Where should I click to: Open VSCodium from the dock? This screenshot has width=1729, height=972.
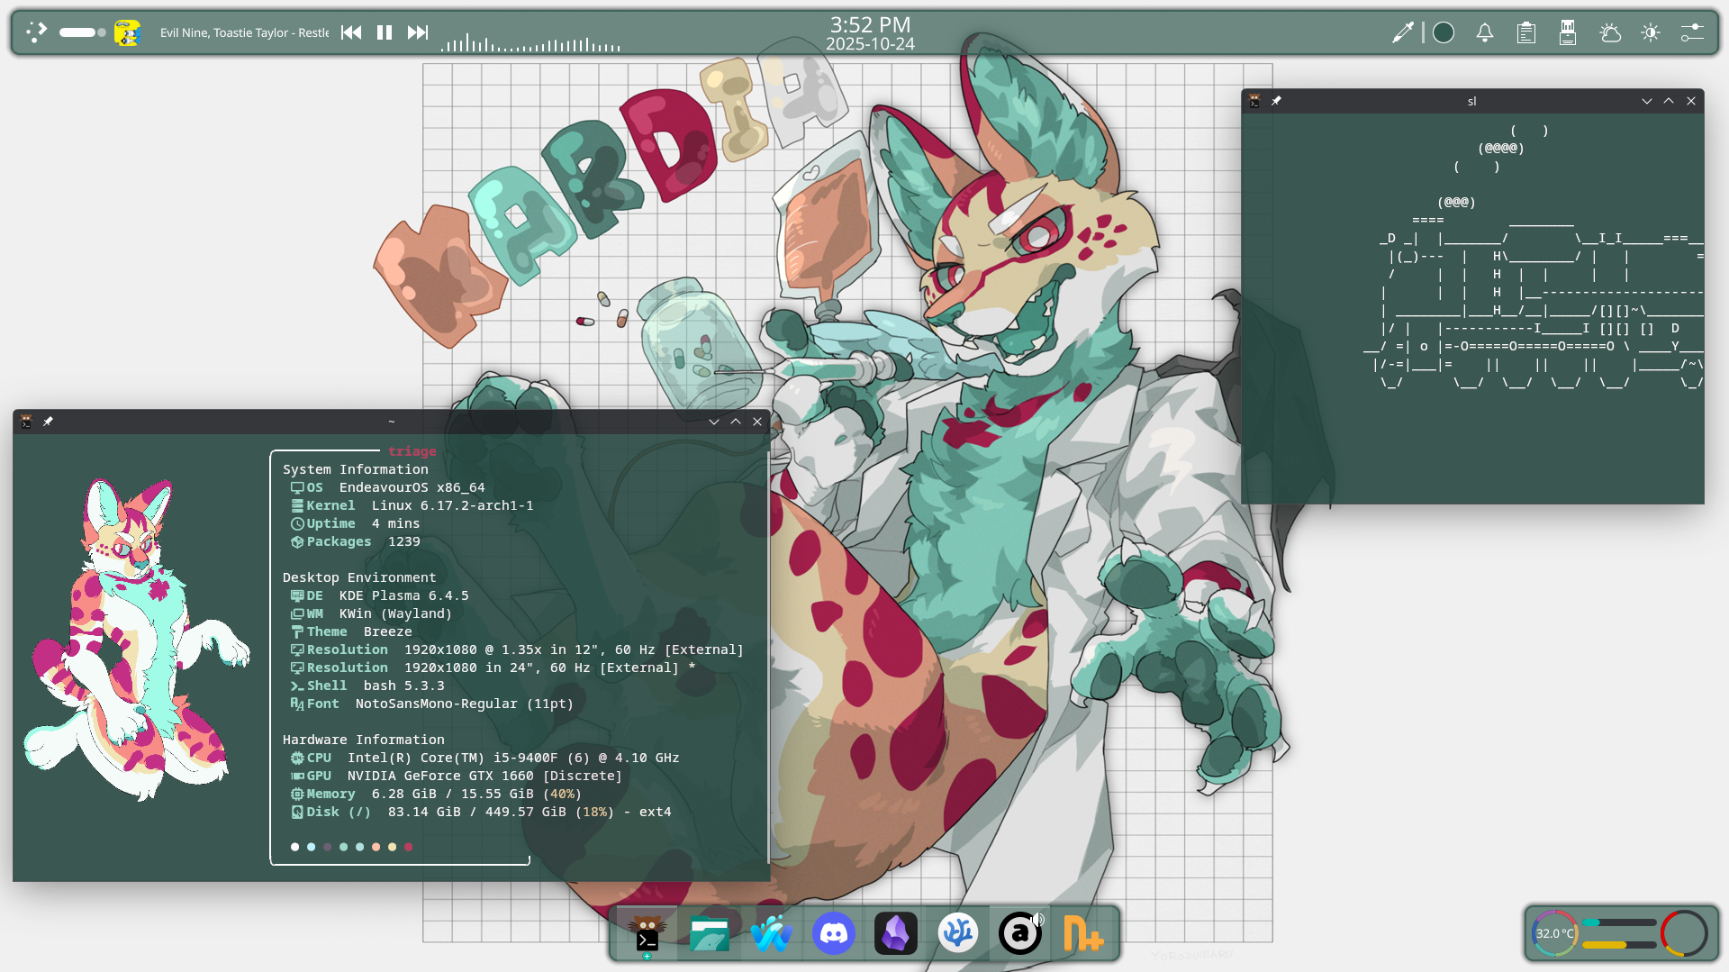(x=957, y=933)
